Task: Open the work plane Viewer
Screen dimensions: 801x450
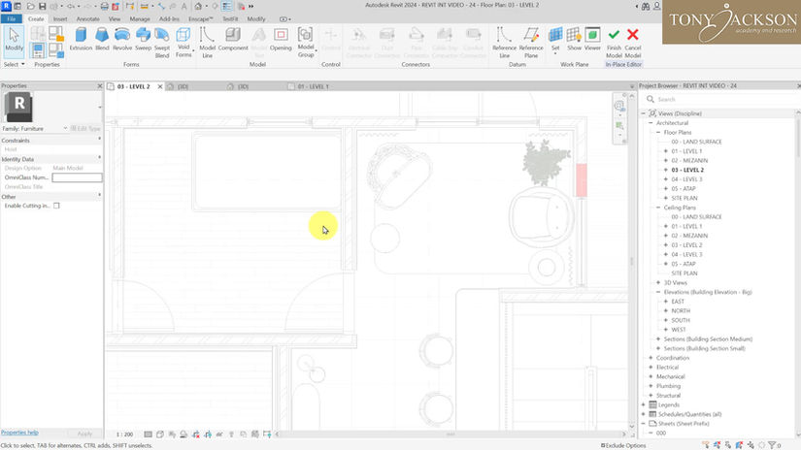Action: 592,40
